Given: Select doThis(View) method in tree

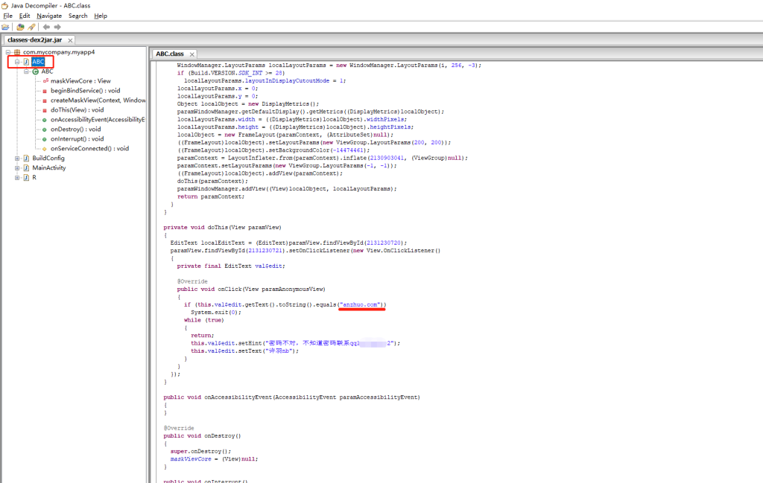Looking at the screenshot, I should pos(77,109).
